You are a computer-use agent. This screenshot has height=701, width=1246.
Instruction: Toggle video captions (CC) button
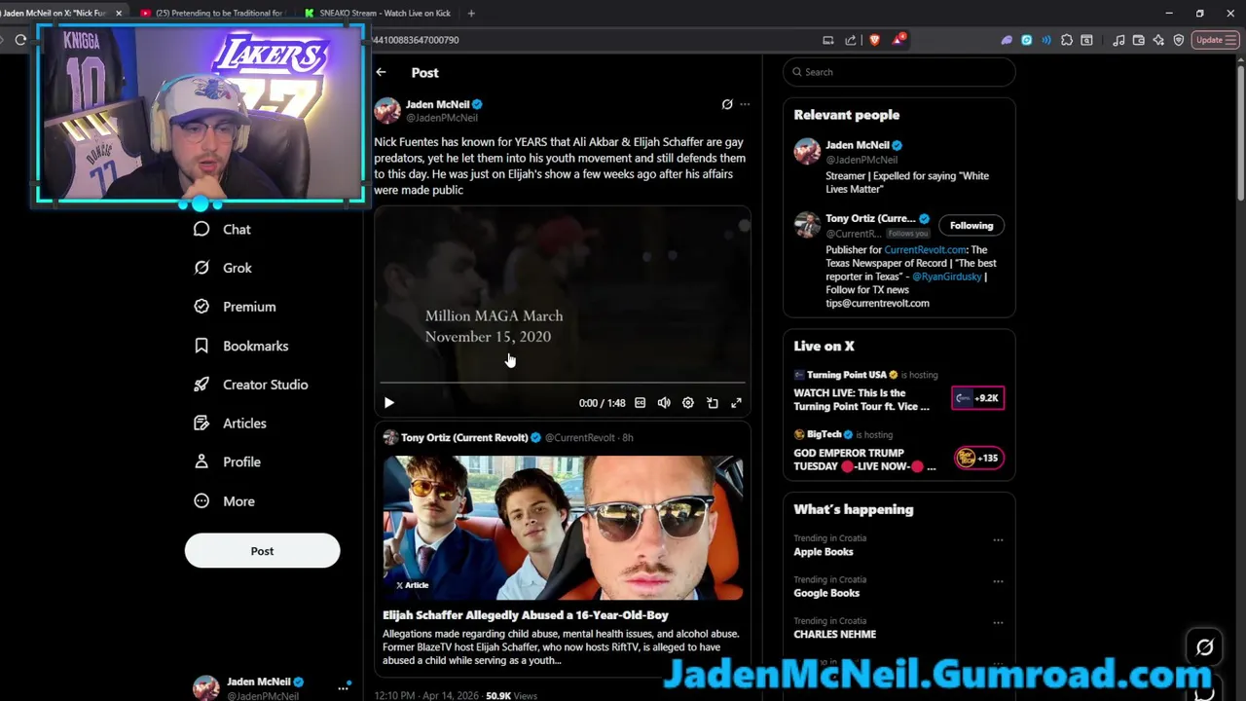tap(640, 403)
